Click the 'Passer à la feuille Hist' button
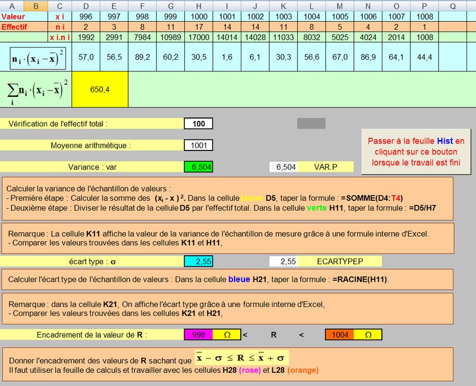 (416, 152)
